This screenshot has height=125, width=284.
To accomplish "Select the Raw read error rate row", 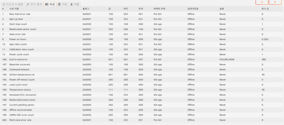I will (142, 14).
